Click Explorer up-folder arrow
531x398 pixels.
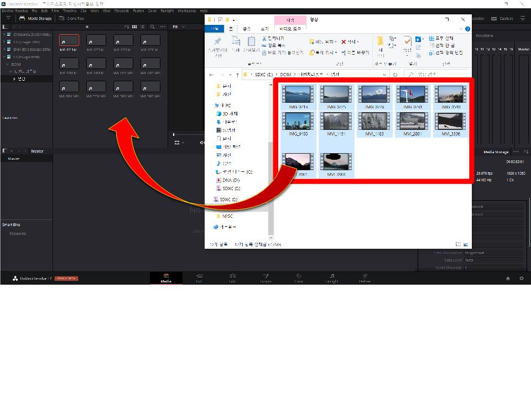237,75
